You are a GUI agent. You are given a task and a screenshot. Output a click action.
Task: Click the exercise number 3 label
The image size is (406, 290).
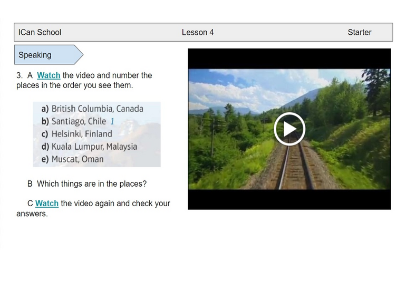[x=20, y=75]
